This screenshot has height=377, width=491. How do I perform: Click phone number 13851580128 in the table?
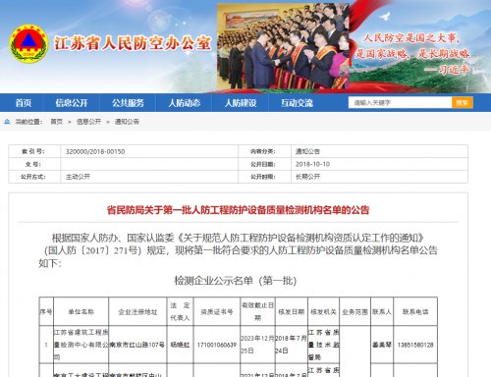point(415,345)
